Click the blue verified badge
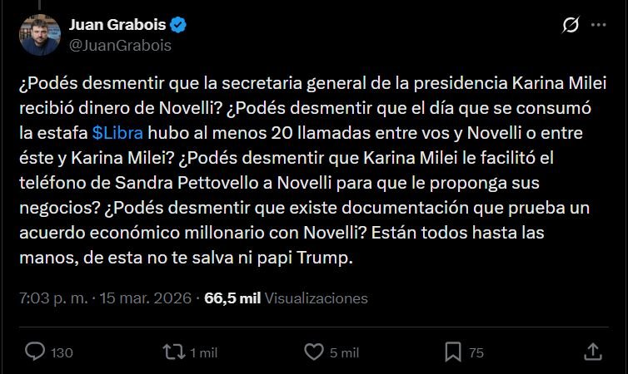 pos(178,26)
